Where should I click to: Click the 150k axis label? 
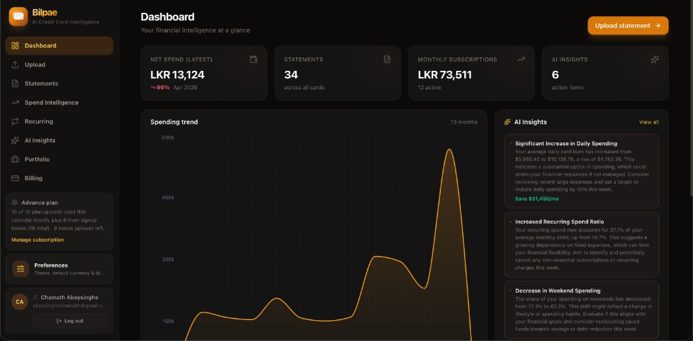pyautogui.click(x=168, y=321)
